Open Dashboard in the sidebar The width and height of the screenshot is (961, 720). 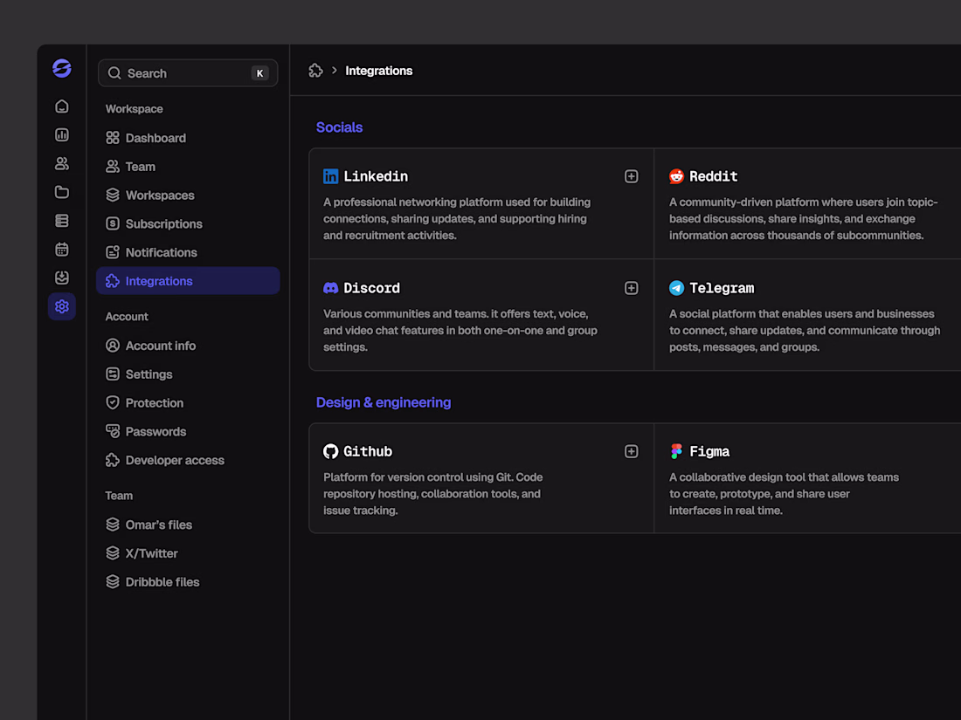[x=156, y=138]
